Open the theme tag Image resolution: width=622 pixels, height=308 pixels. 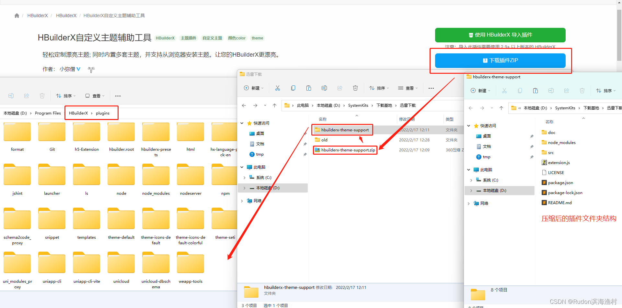257,38
